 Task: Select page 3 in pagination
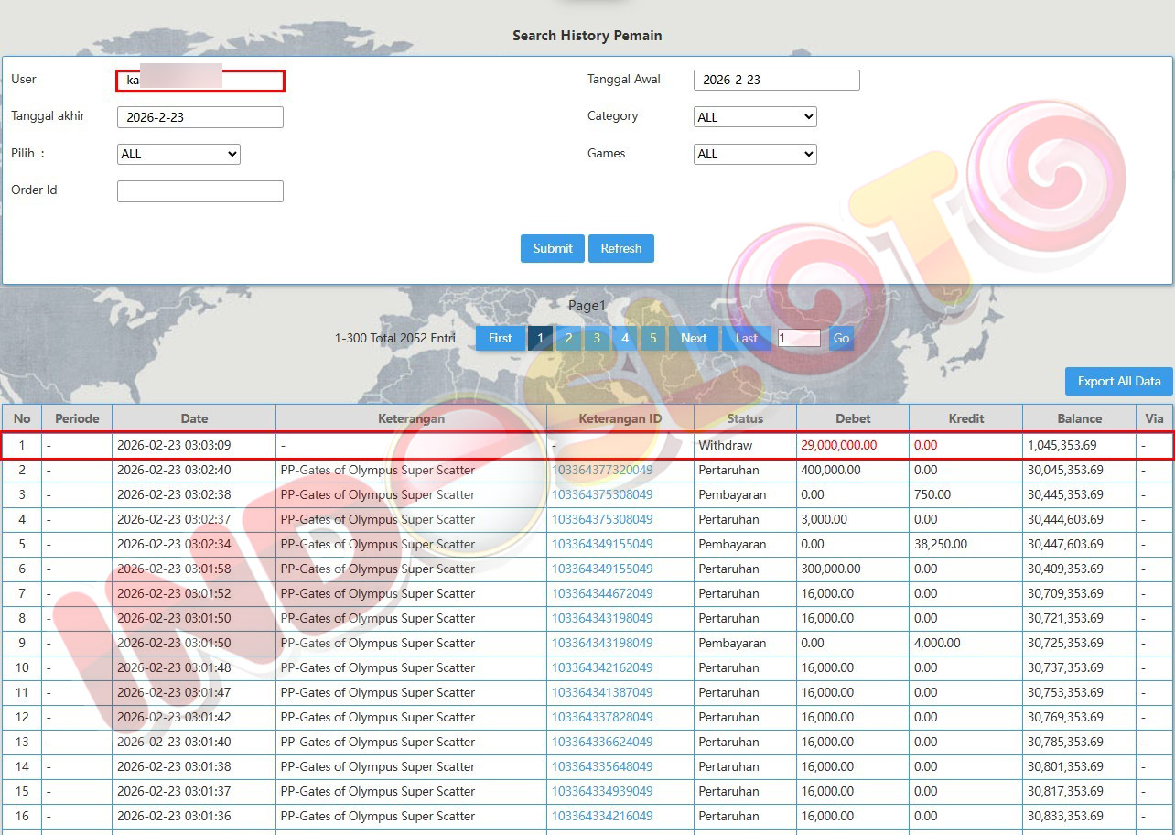click(597, 338)
